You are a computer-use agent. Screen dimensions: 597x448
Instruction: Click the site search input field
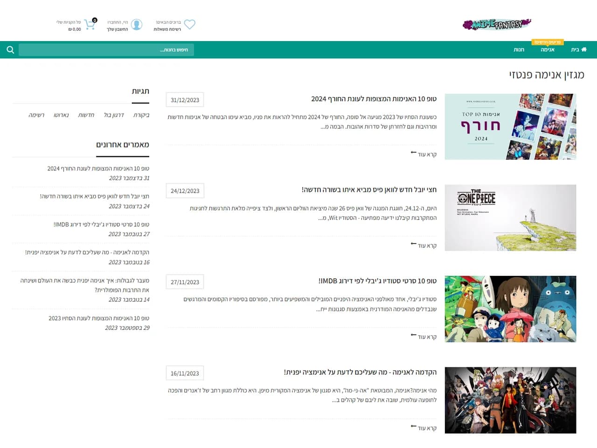[x=106, y=49]
